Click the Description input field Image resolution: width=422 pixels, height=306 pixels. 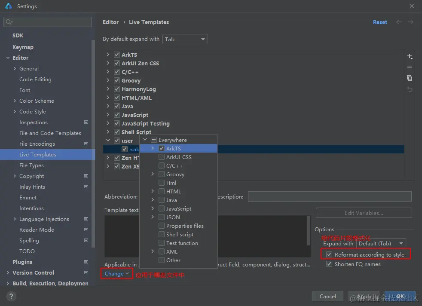330,196
